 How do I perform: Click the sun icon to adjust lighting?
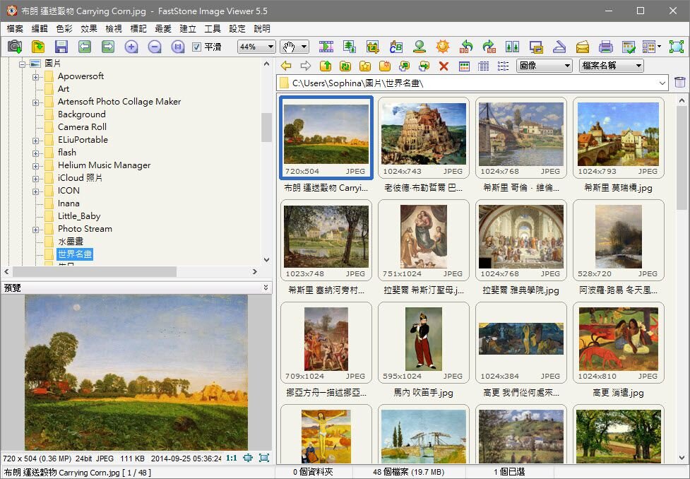coord(443,46)
